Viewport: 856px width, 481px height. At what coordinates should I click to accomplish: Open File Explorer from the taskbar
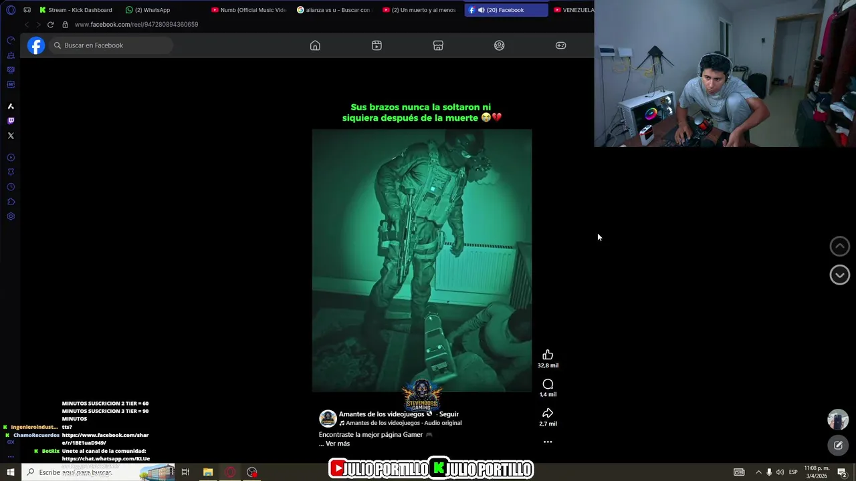208,472
